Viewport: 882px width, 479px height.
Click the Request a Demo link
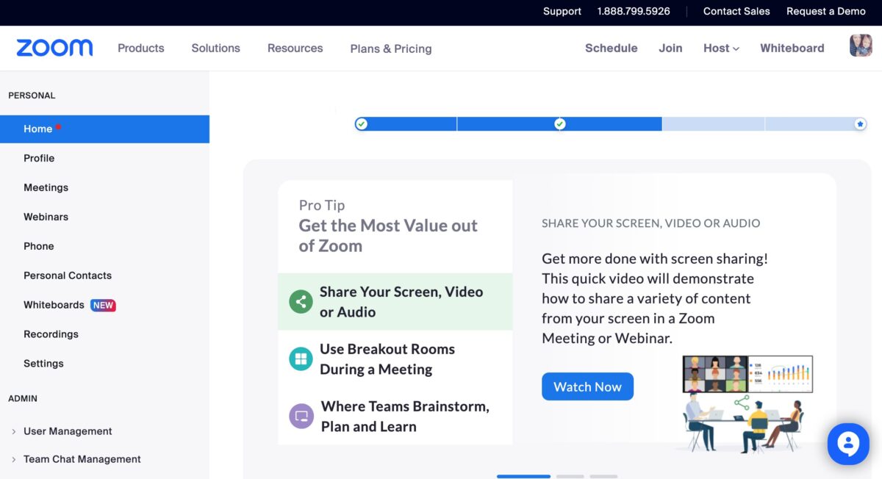(826, 11)
